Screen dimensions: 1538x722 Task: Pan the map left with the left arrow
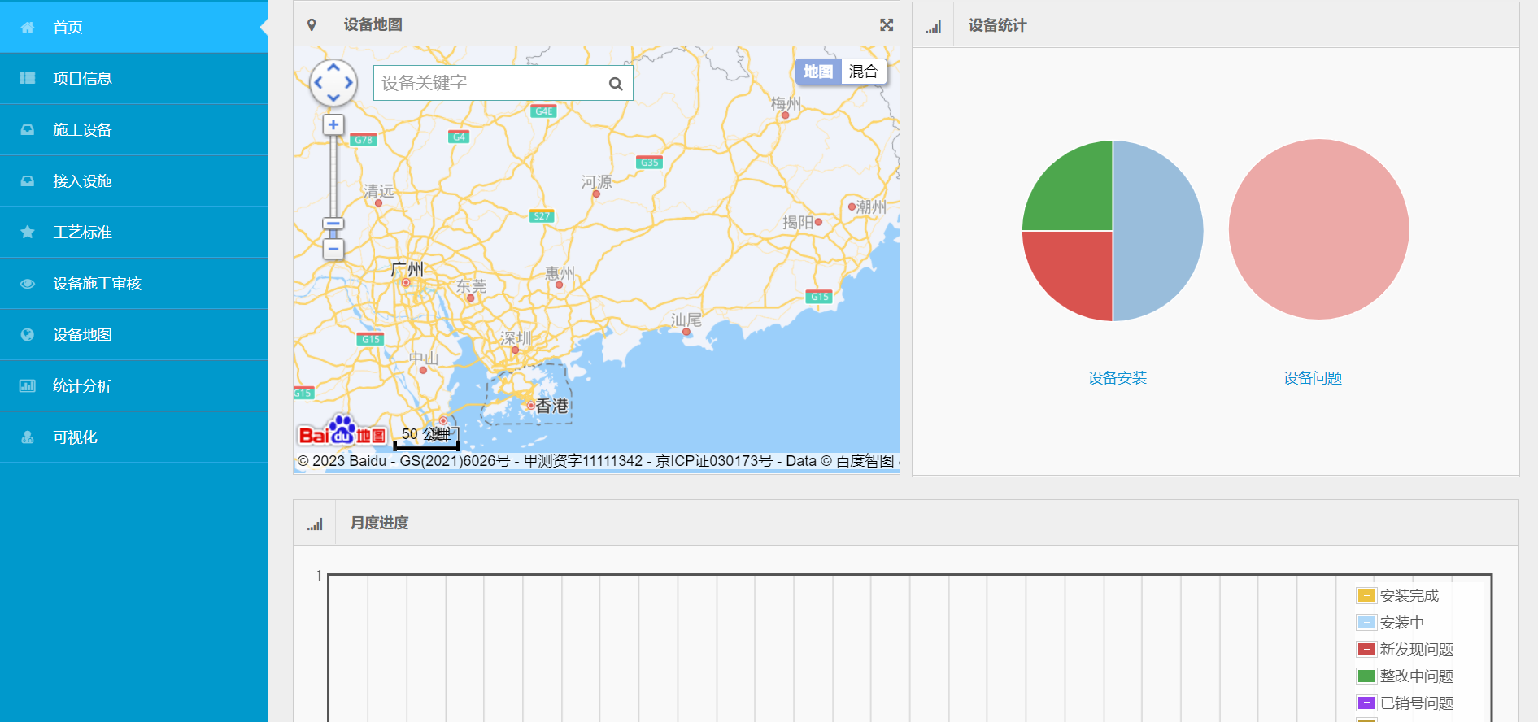coord(318,83)
